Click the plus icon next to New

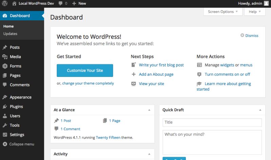pyautogui.click(x=74, y=3)
